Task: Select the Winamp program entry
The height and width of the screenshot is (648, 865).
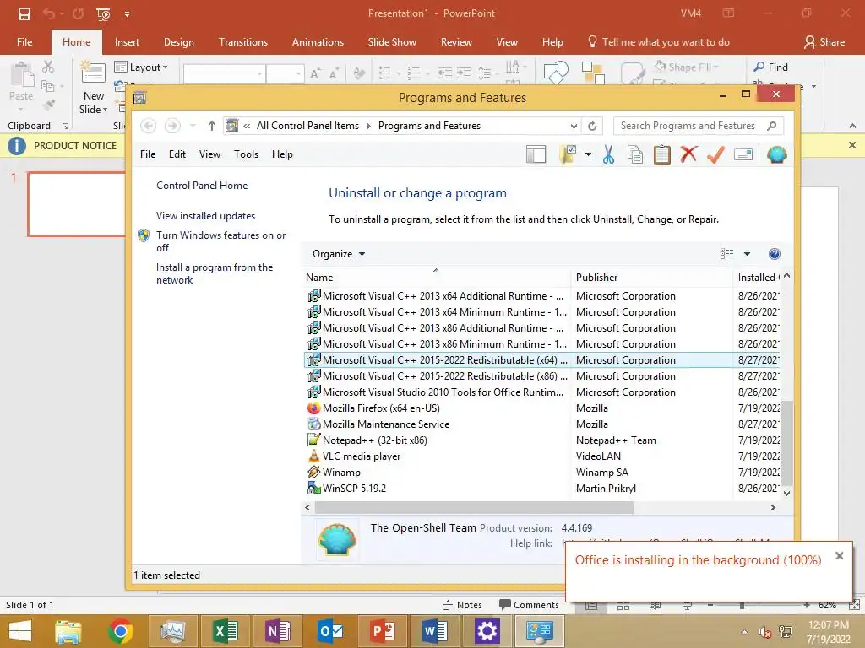Action: coord(341,472)
